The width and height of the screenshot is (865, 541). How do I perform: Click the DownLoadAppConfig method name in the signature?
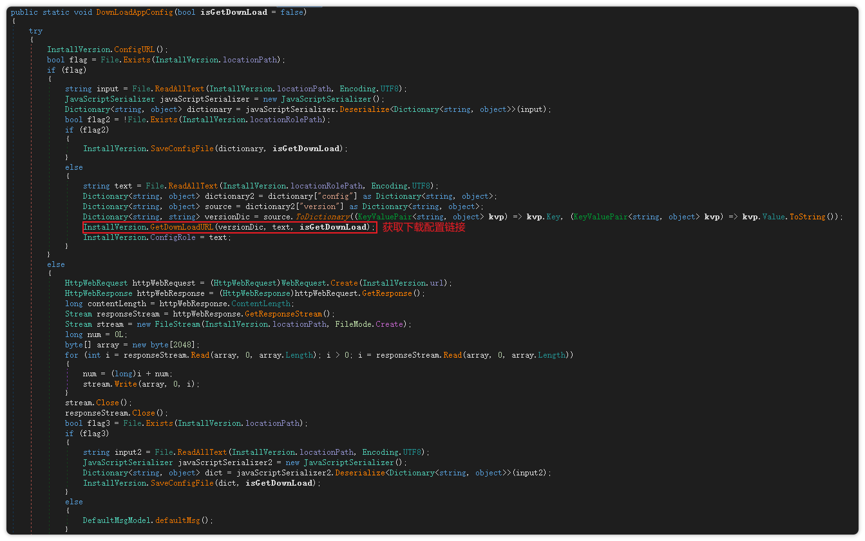click(134, 12)
